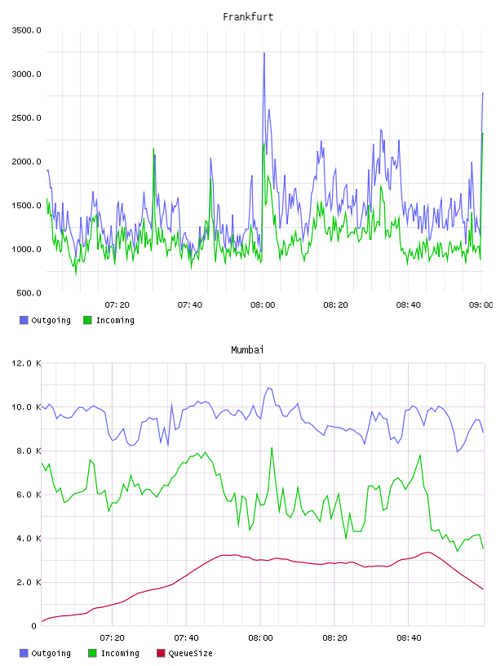This screenshot has width=496, height=666.
Task: Click the 07:40 time label on Frankfurt chart
Action: click(x=190, y=304)
